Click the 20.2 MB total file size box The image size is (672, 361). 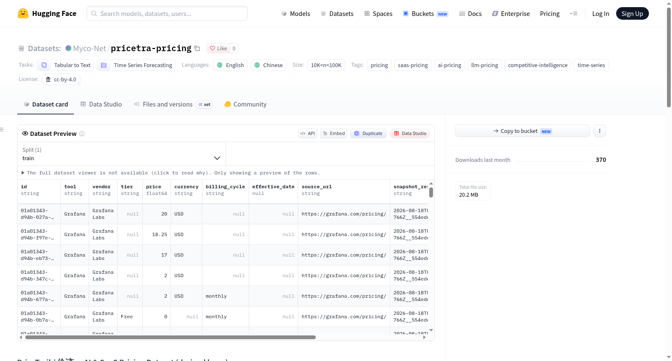(x=473, y=191)
